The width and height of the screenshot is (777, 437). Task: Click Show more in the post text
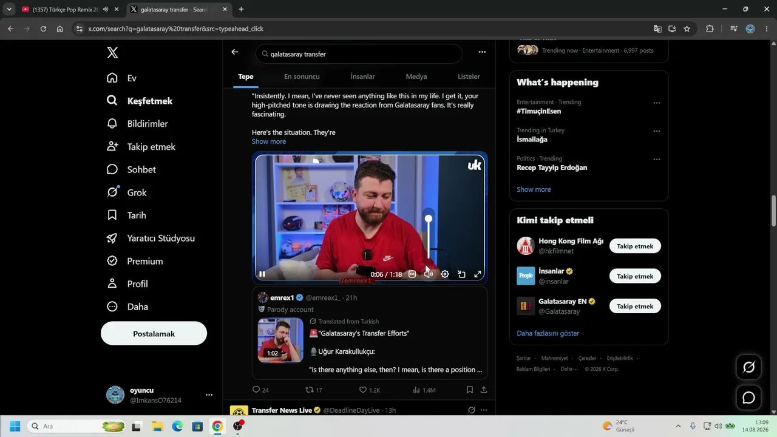269,141
